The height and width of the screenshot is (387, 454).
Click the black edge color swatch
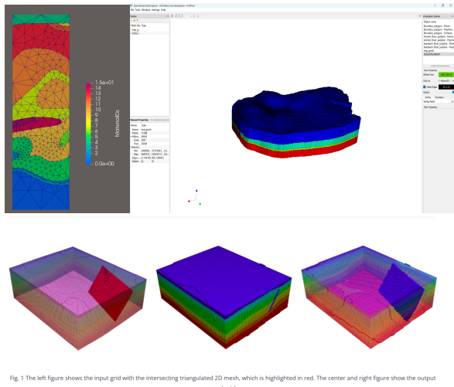pyautogui.click(x=446, y=87)
